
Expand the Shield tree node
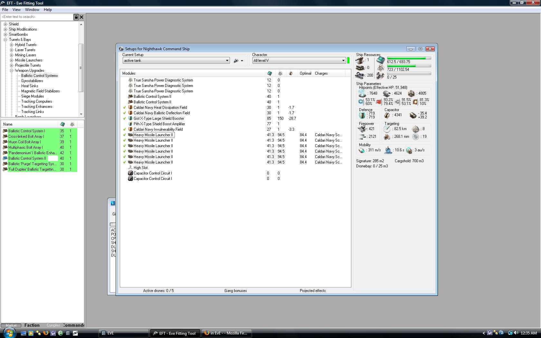5,24
